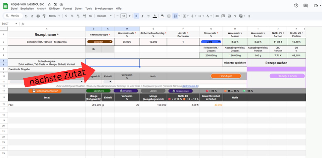Click the Redo arrow
322x158 pixels.
pyautogui.click(x=32, y=16)
